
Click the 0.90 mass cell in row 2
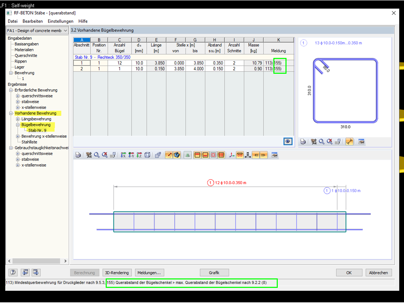(254, 69)
